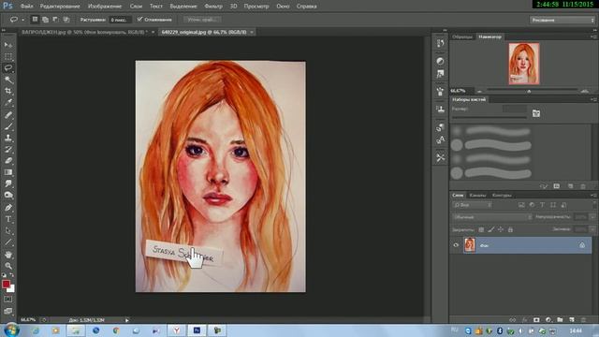The width and height of the screenshot is (599, 337).
Task: Open the layer blending mode dropdown
Action: pyautogui.click(x=492, y=217)
